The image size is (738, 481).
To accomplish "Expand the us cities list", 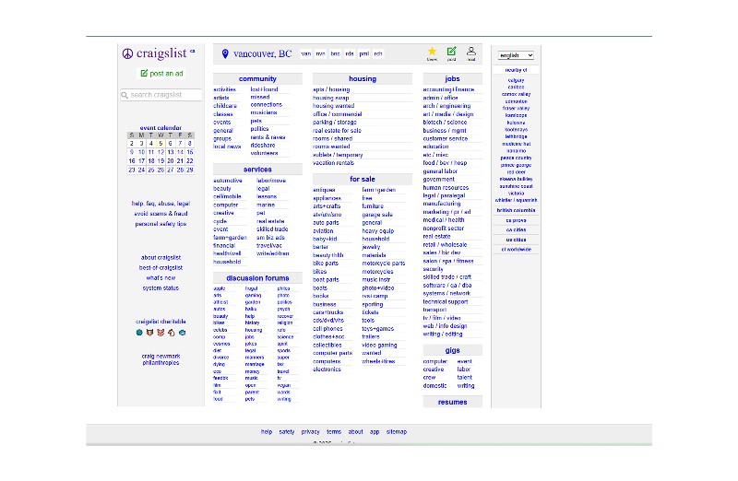I will (516, 240).
